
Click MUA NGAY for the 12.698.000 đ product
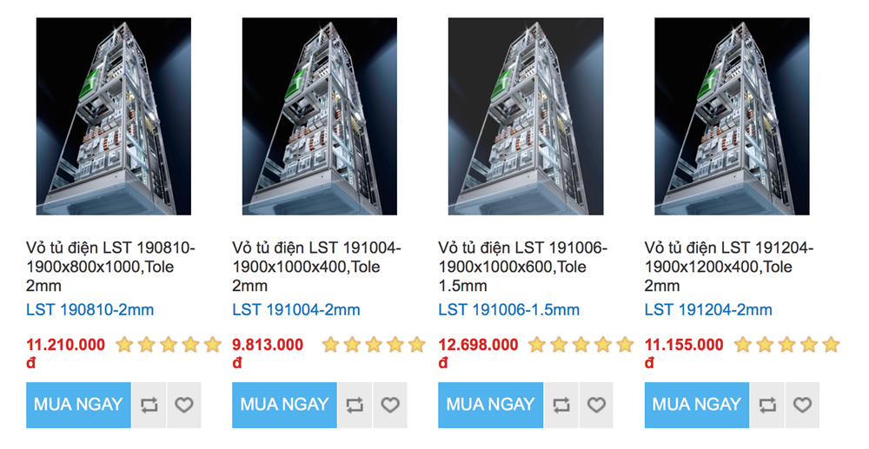(490, 405)
